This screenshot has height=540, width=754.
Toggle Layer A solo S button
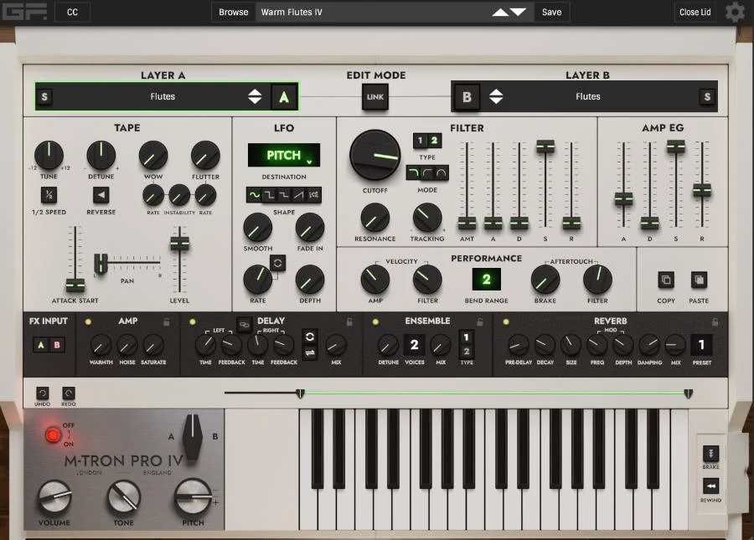[44, 96]
